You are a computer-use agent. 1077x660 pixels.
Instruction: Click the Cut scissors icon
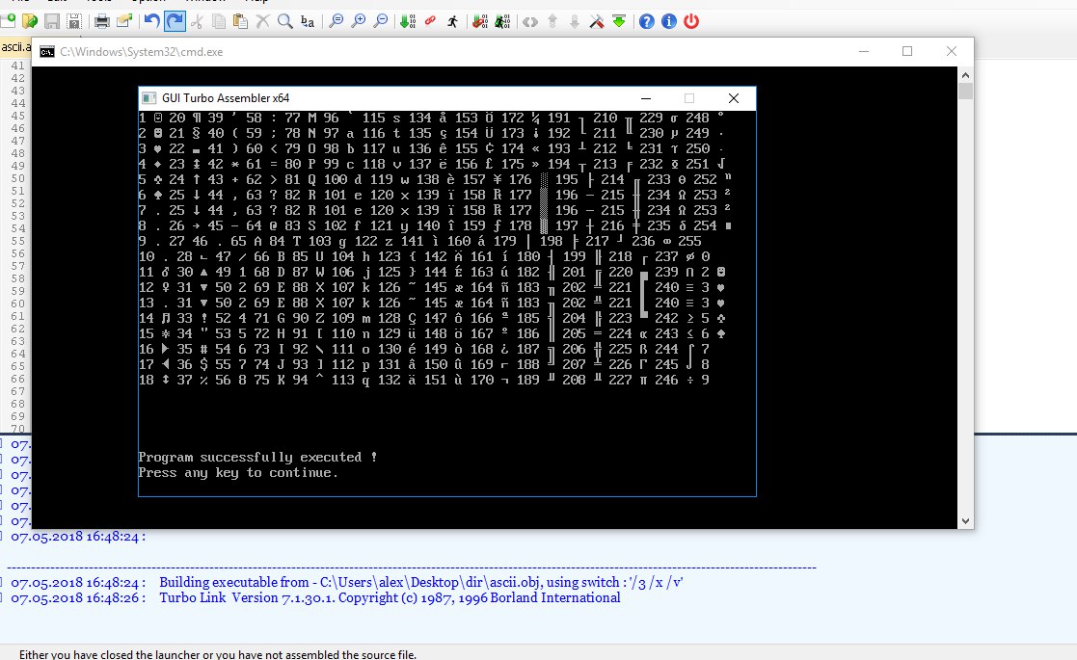click(197, 21)
